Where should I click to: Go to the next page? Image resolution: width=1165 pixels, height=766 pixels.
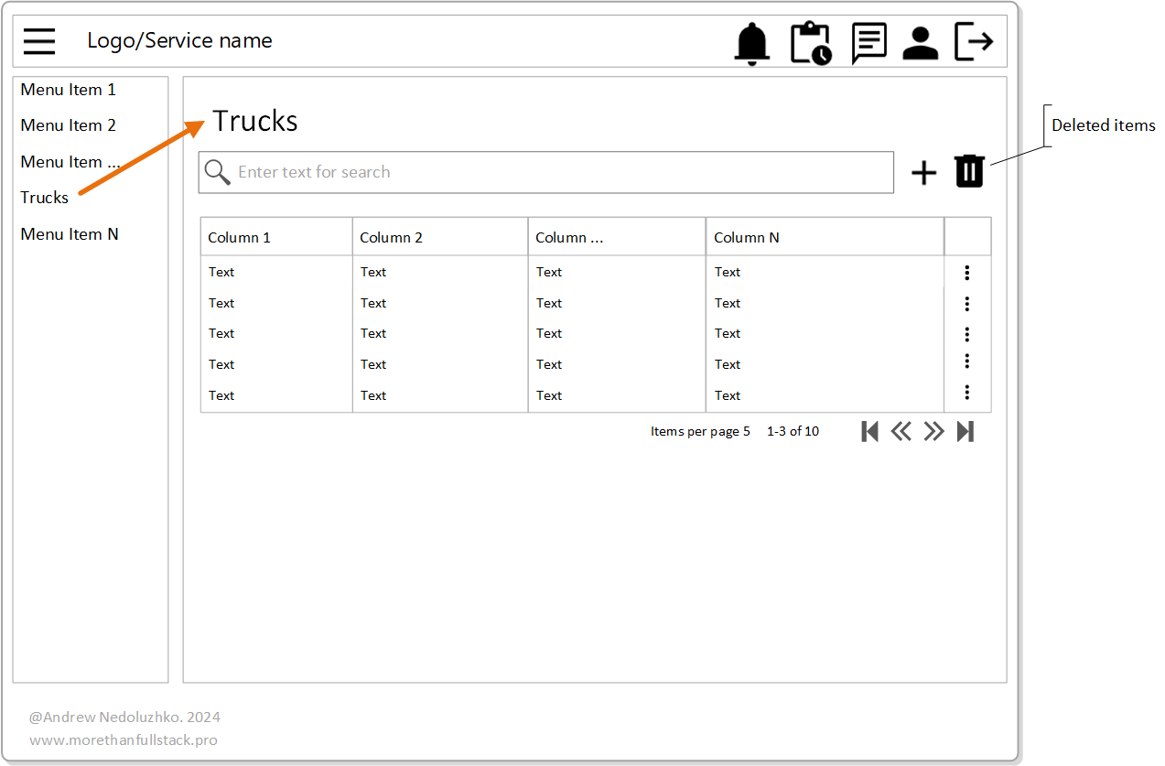[x=933, y=431]
